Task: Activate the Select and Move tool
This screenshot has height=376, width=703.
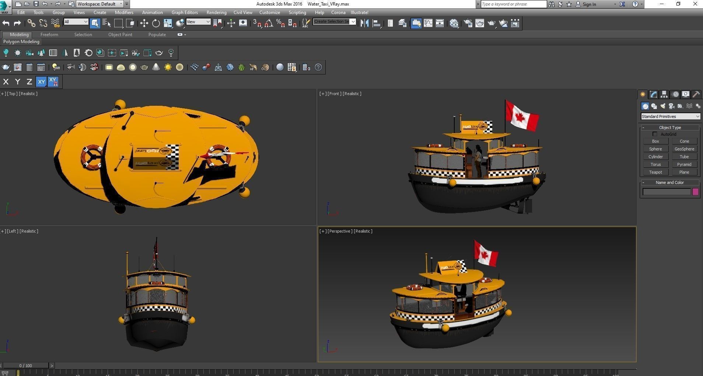Action: click(144, 23)
